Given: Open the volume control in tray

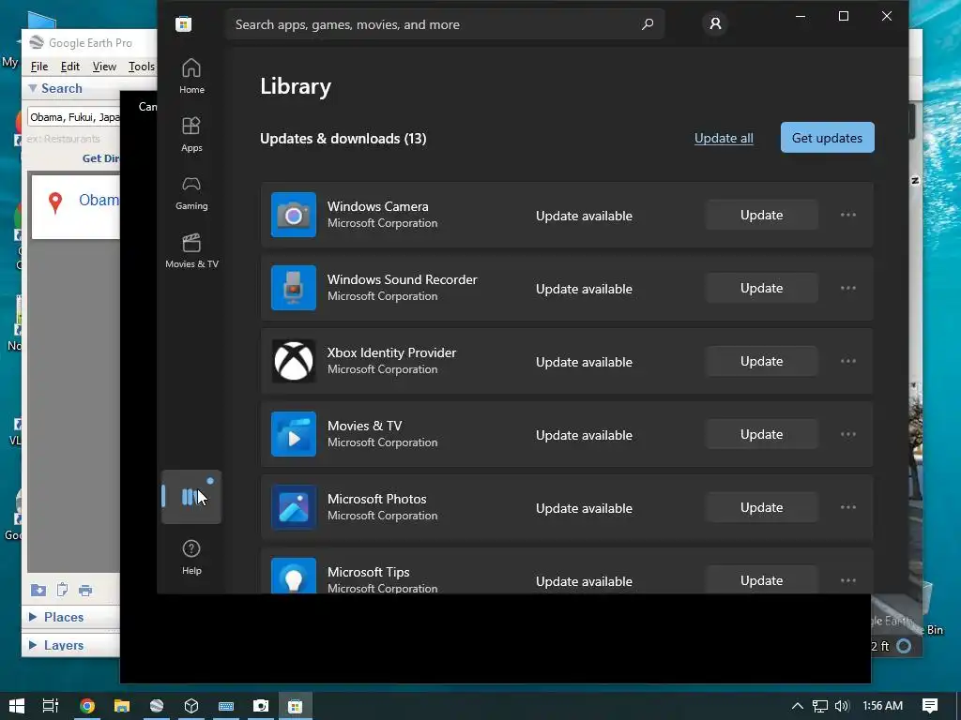Looking at the screenshot, I should point(843,706).
